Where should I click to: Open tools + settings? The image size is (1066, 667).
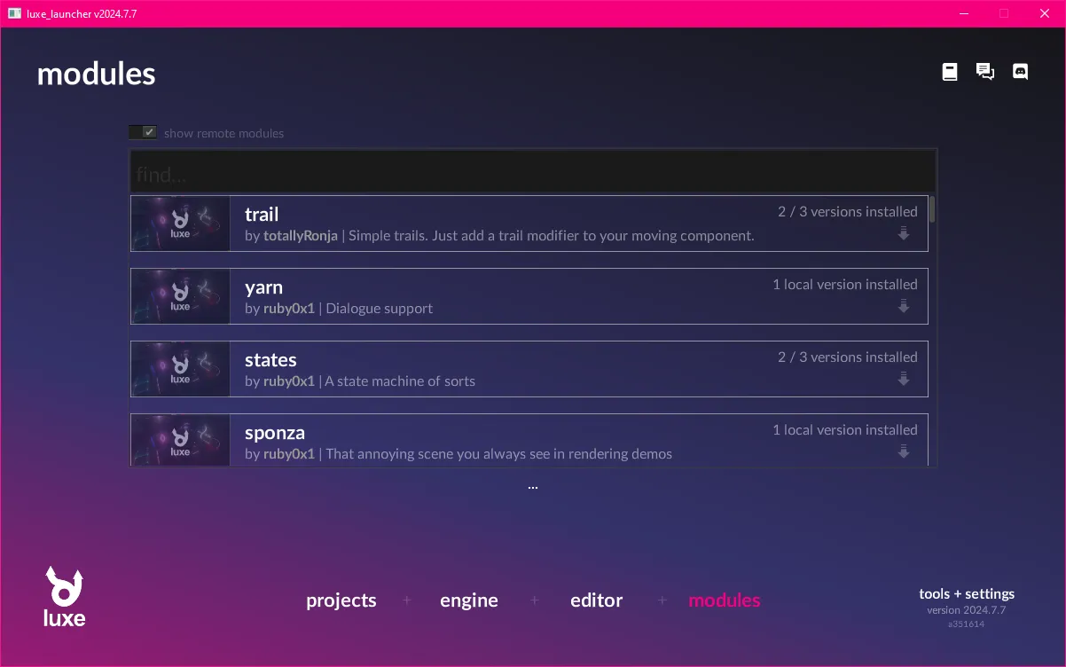pyautogui.click(x=967, y=594)
